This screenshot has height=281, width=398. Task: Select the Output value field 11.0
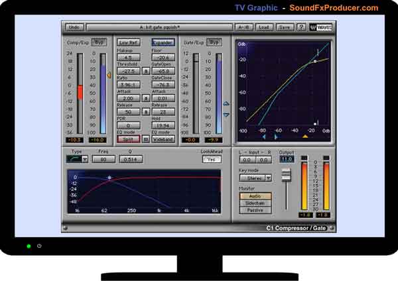[287, 159]
